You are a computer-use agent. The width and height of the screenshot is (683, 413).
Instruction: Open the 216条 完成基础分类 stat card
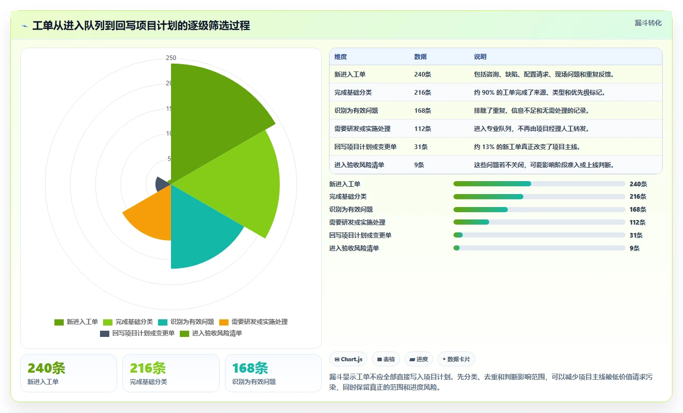(x=171, y=373)
